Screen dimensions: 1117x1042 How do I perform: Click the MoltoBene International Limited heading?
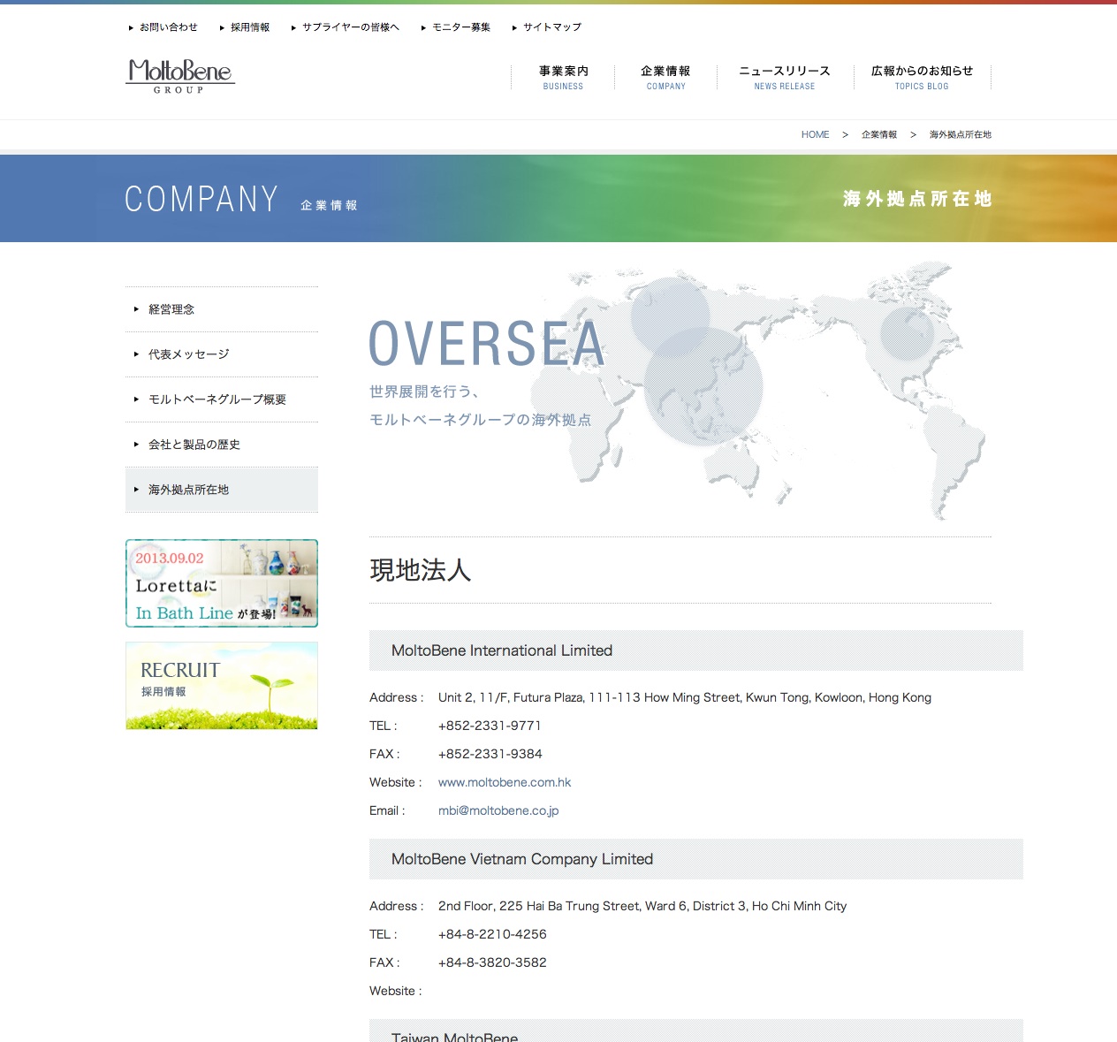[x=502, y=650]
